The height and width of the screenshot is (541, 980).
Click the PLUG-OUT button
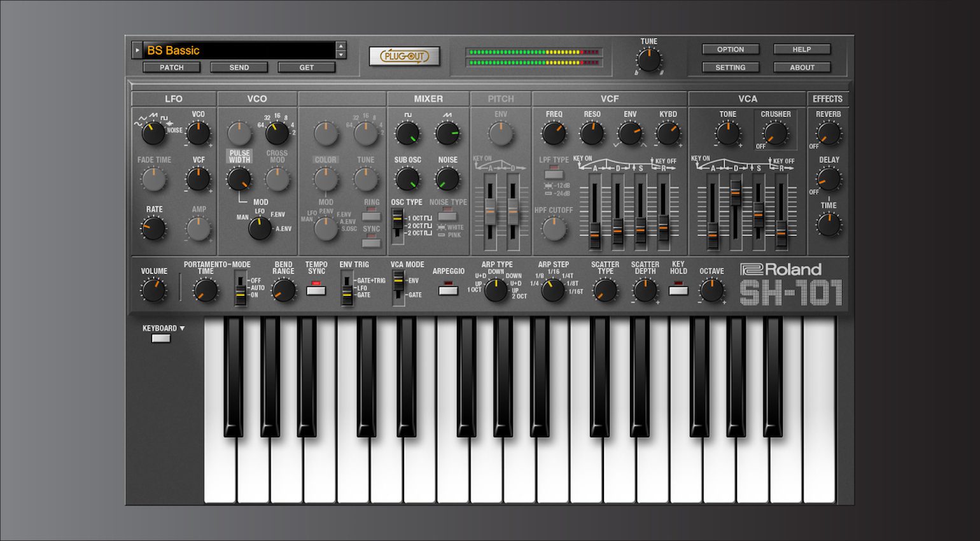click(x=405, y=56)
